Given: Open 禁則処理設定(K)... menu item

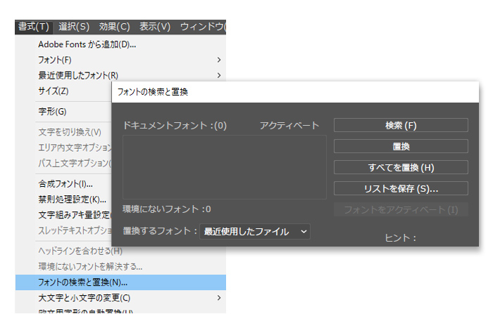Looking at the screenshot, I should [72, 199].
